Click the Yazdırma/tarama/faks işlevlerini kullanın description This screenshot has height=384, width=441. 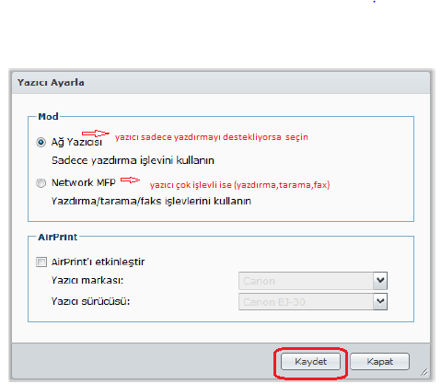pyautogui.click(x=151, y=201)
